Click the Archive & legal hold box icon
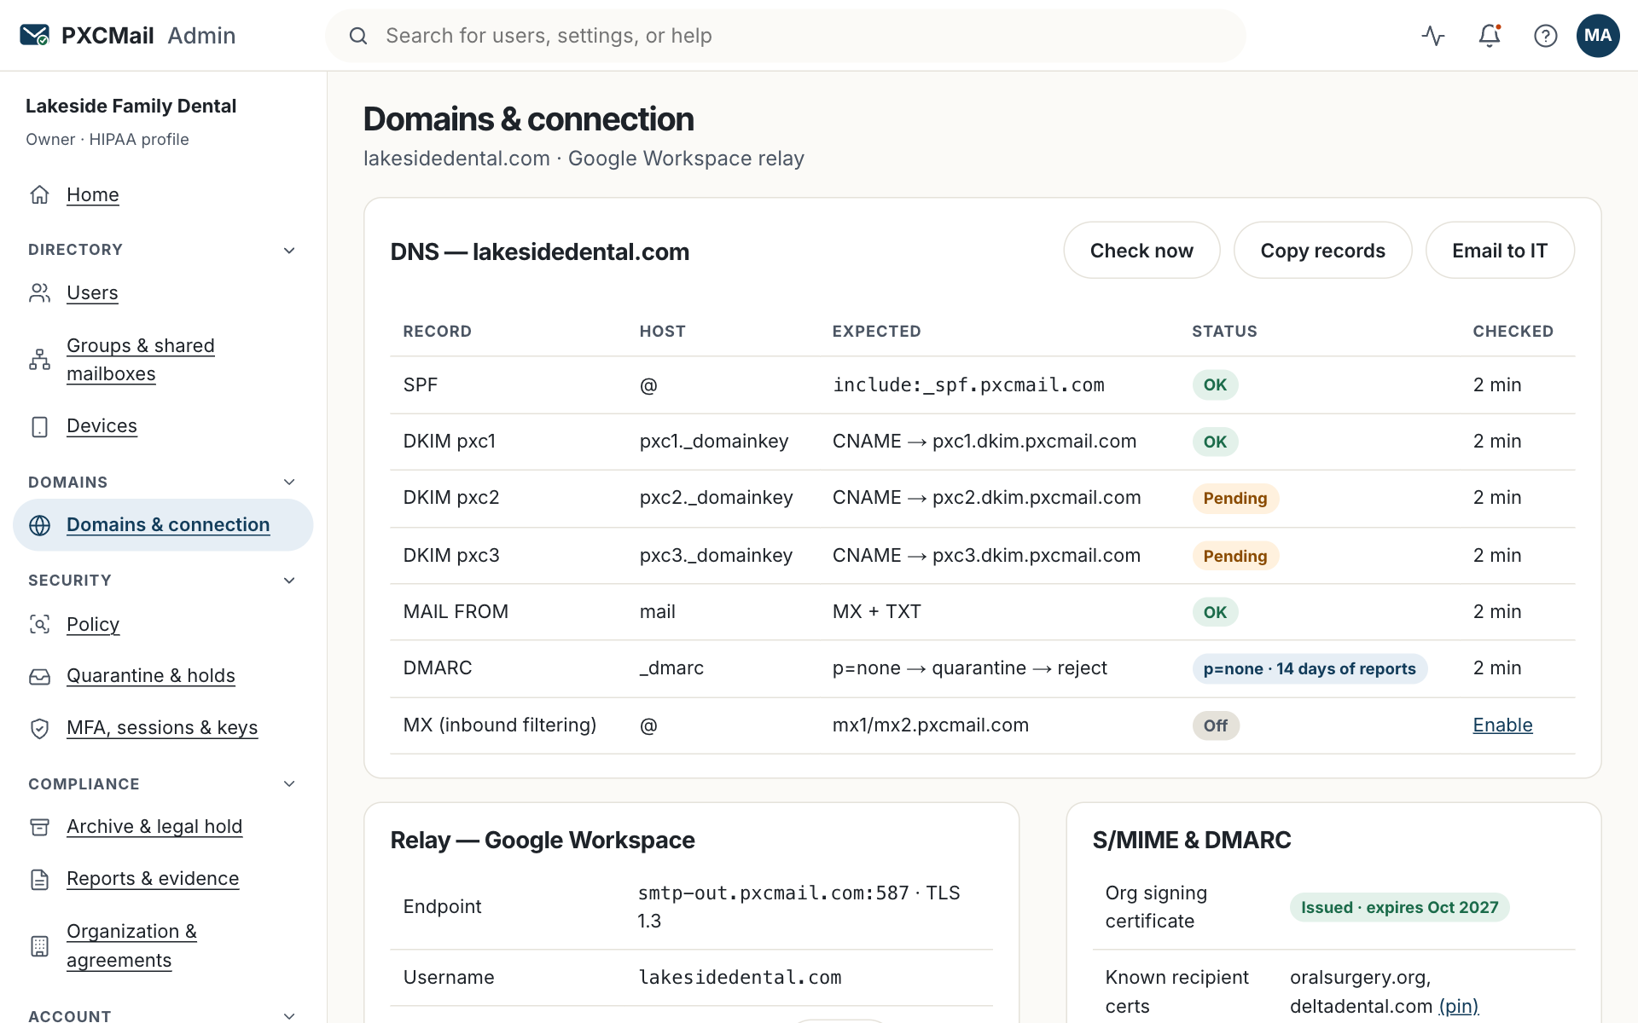The width and height of the screenshot is (1638, 1023). (x=39, y=827)
